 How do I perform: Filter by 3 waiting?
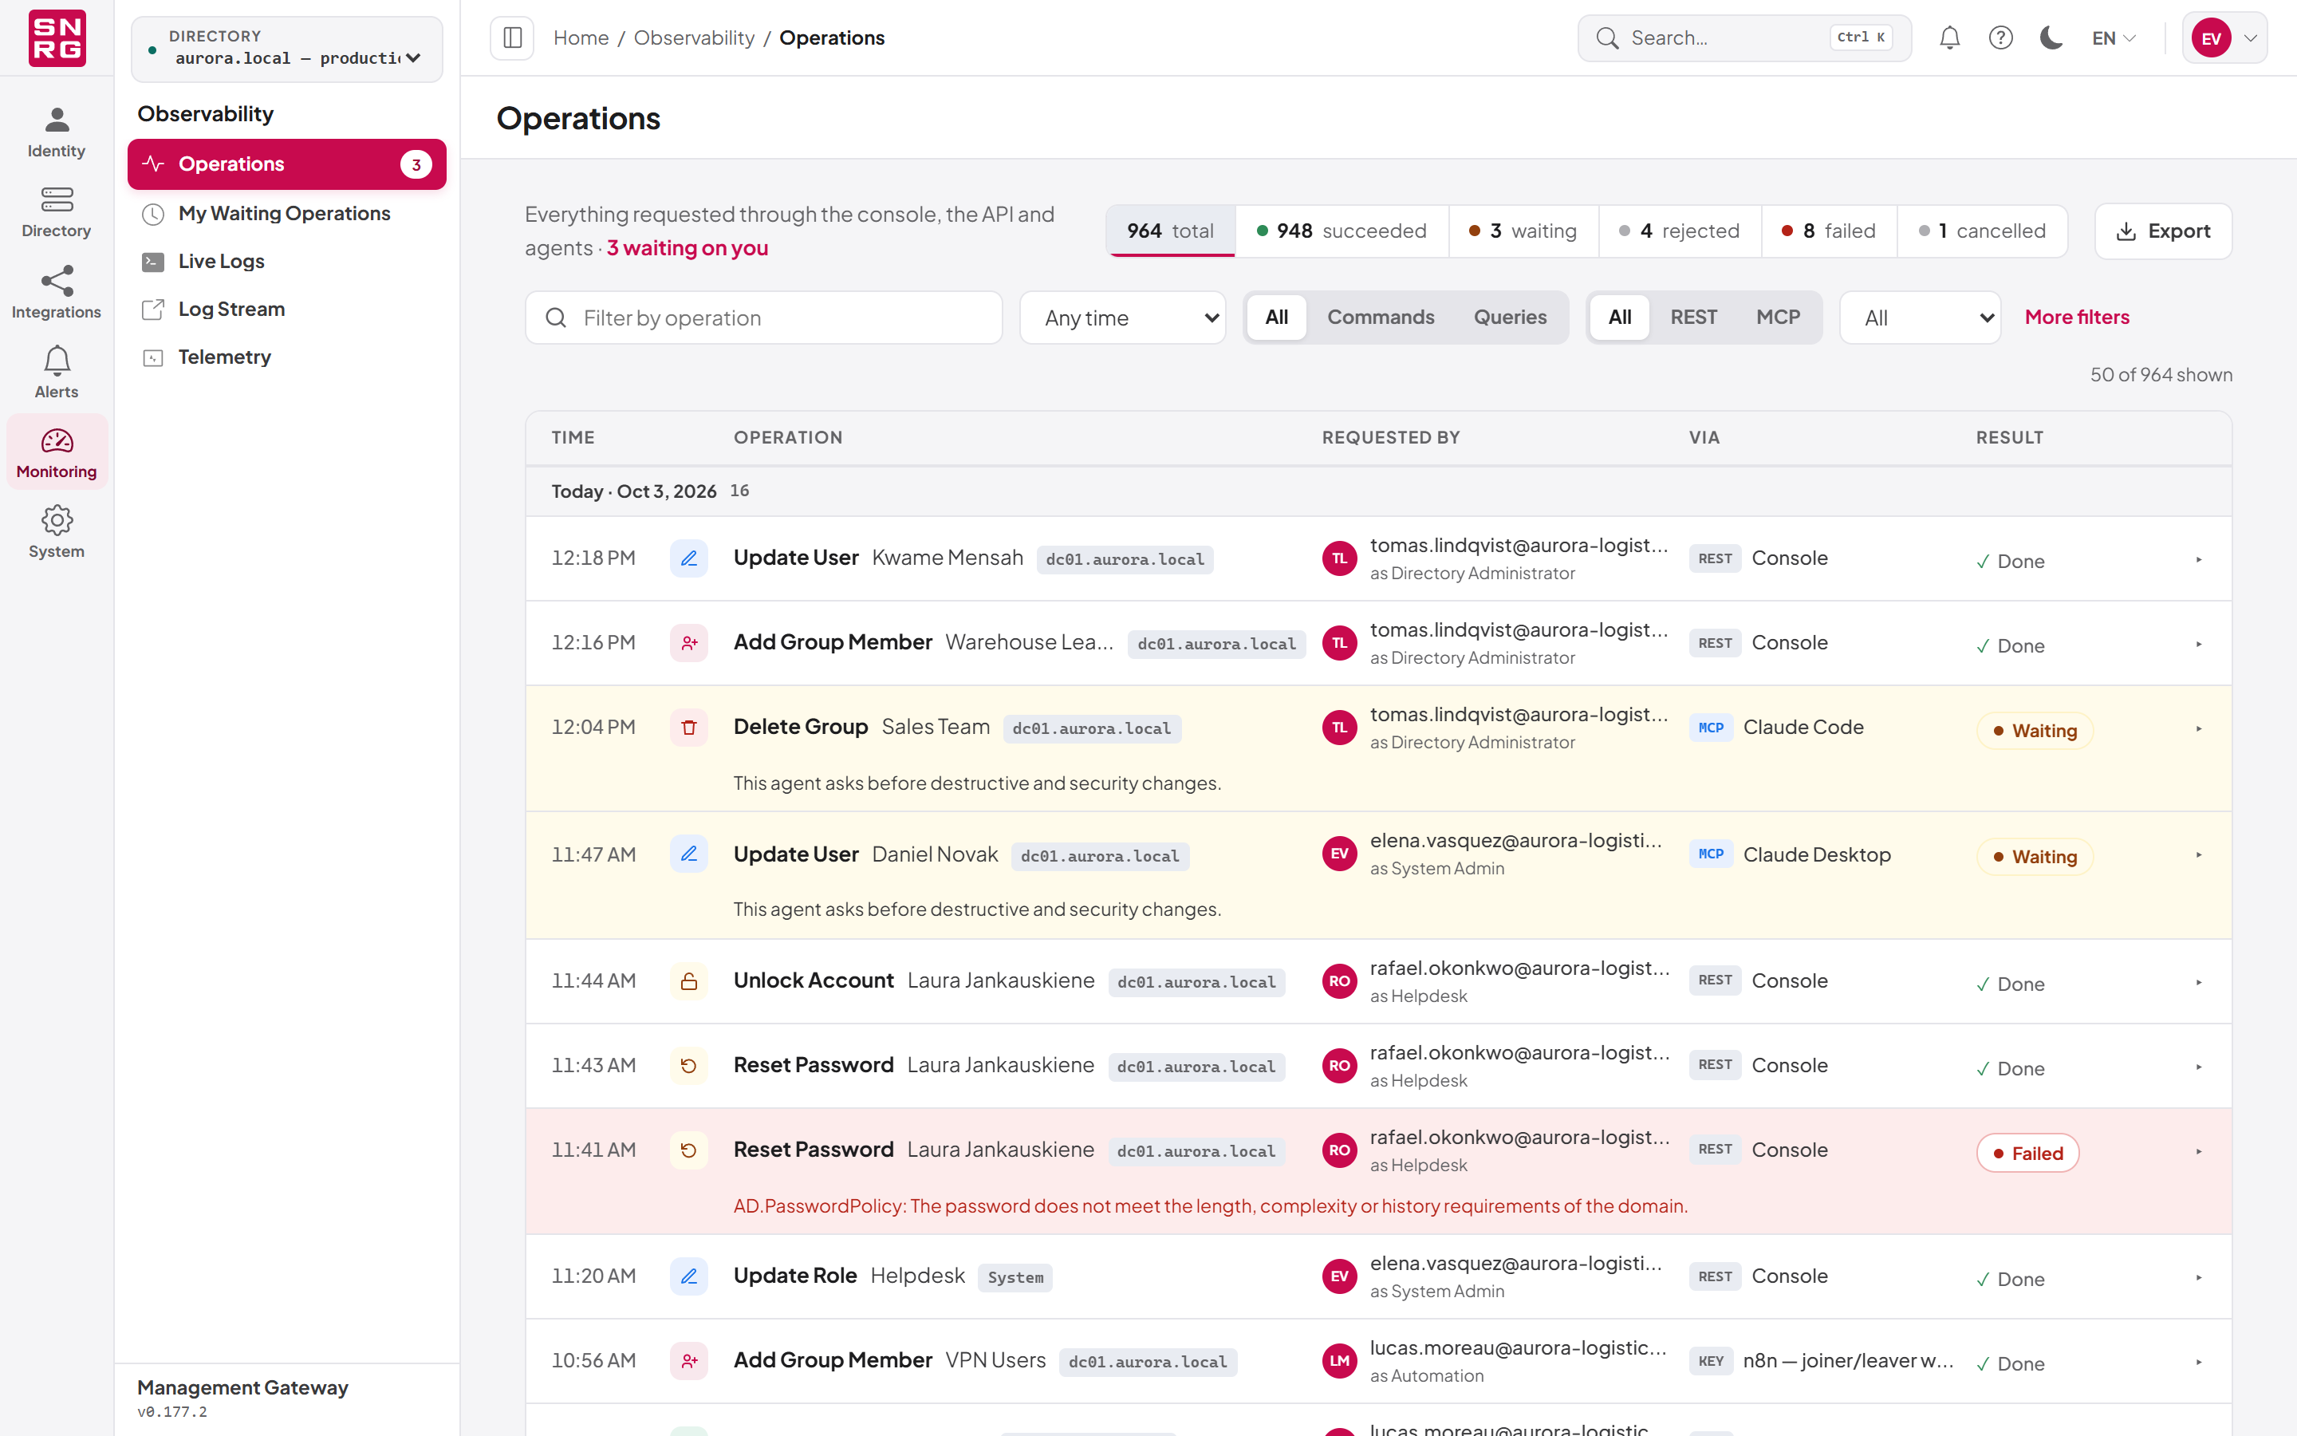(x=1523, y=231)
